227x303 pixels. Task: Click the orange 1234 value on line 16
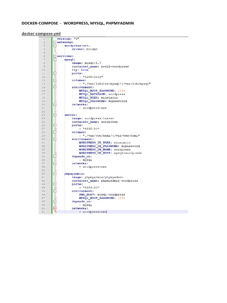coord(121,91)
